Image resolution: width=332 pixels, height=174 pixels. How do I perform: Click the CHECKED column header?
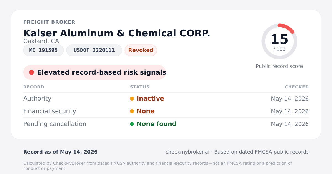pyautogui.click(x=297, y=87)
